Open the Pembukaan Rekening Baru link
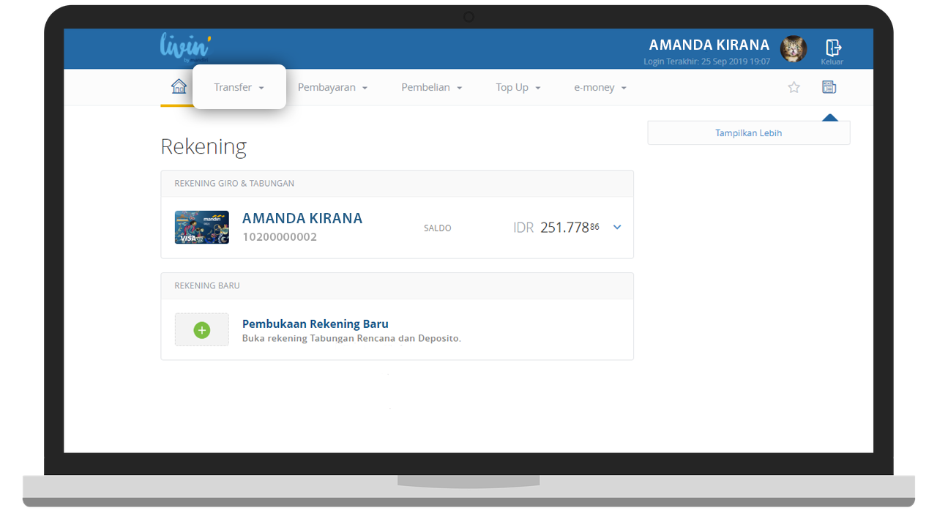 pyautogui.click(x=315, y=324)
